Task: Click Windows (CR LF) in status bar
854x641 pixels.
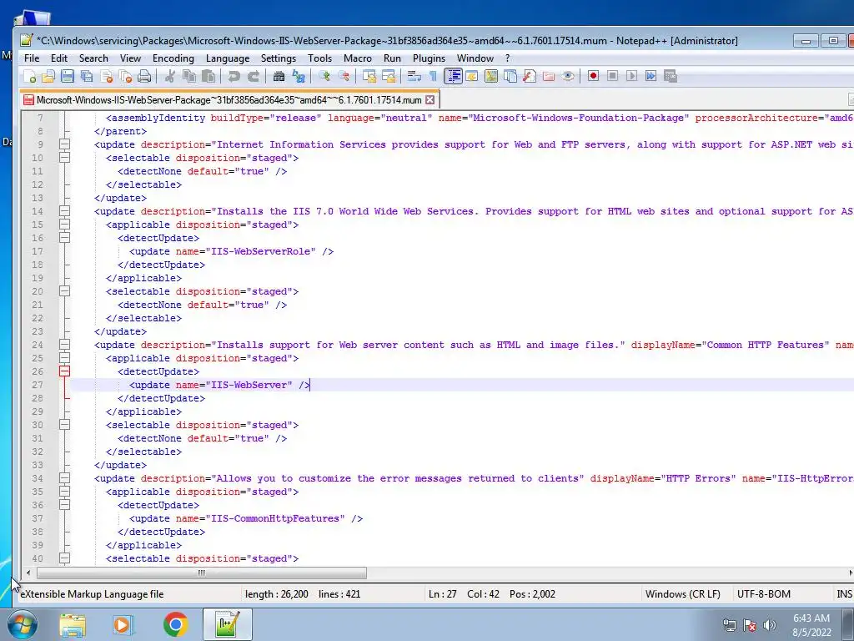Action: (682, 594)
